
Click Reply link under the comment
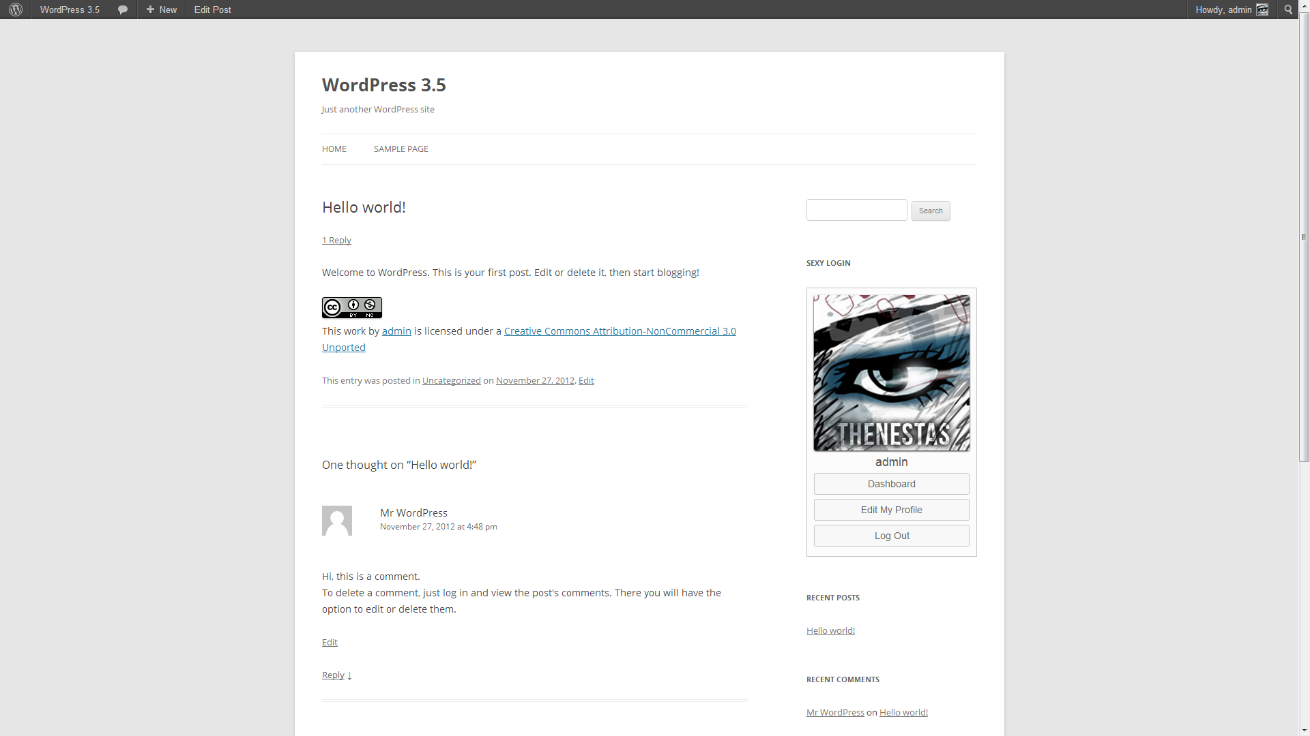tap(333, 675)
